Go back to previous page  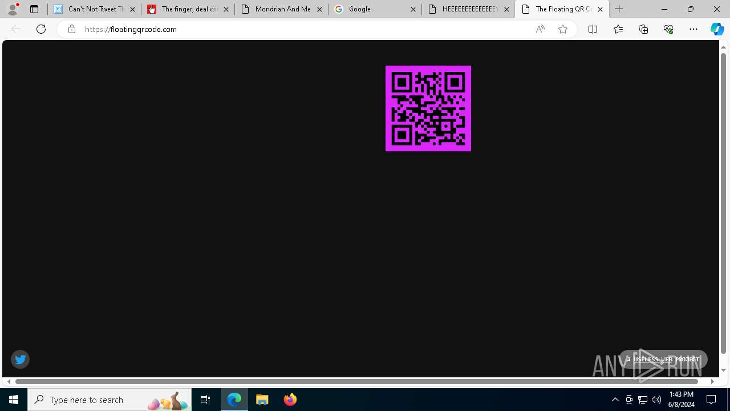click(16, 29)
